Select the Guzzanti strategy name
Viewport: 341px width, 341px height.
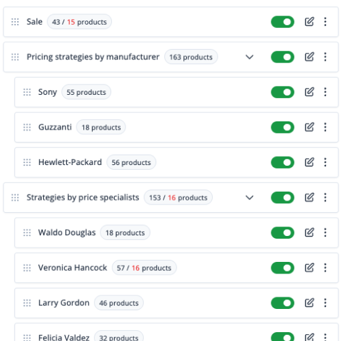click(55, 127)
